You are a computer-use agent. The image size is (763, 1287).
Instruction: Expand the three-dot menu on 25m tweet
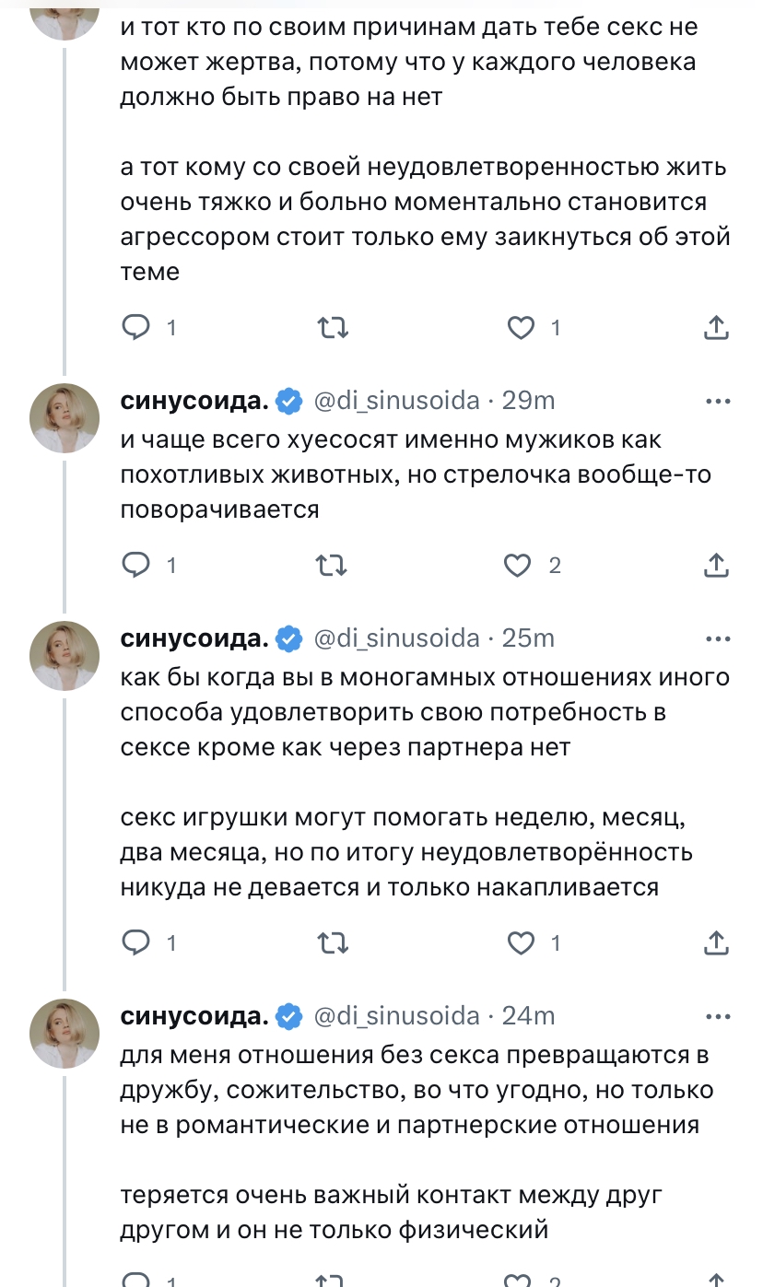point(717,638)
